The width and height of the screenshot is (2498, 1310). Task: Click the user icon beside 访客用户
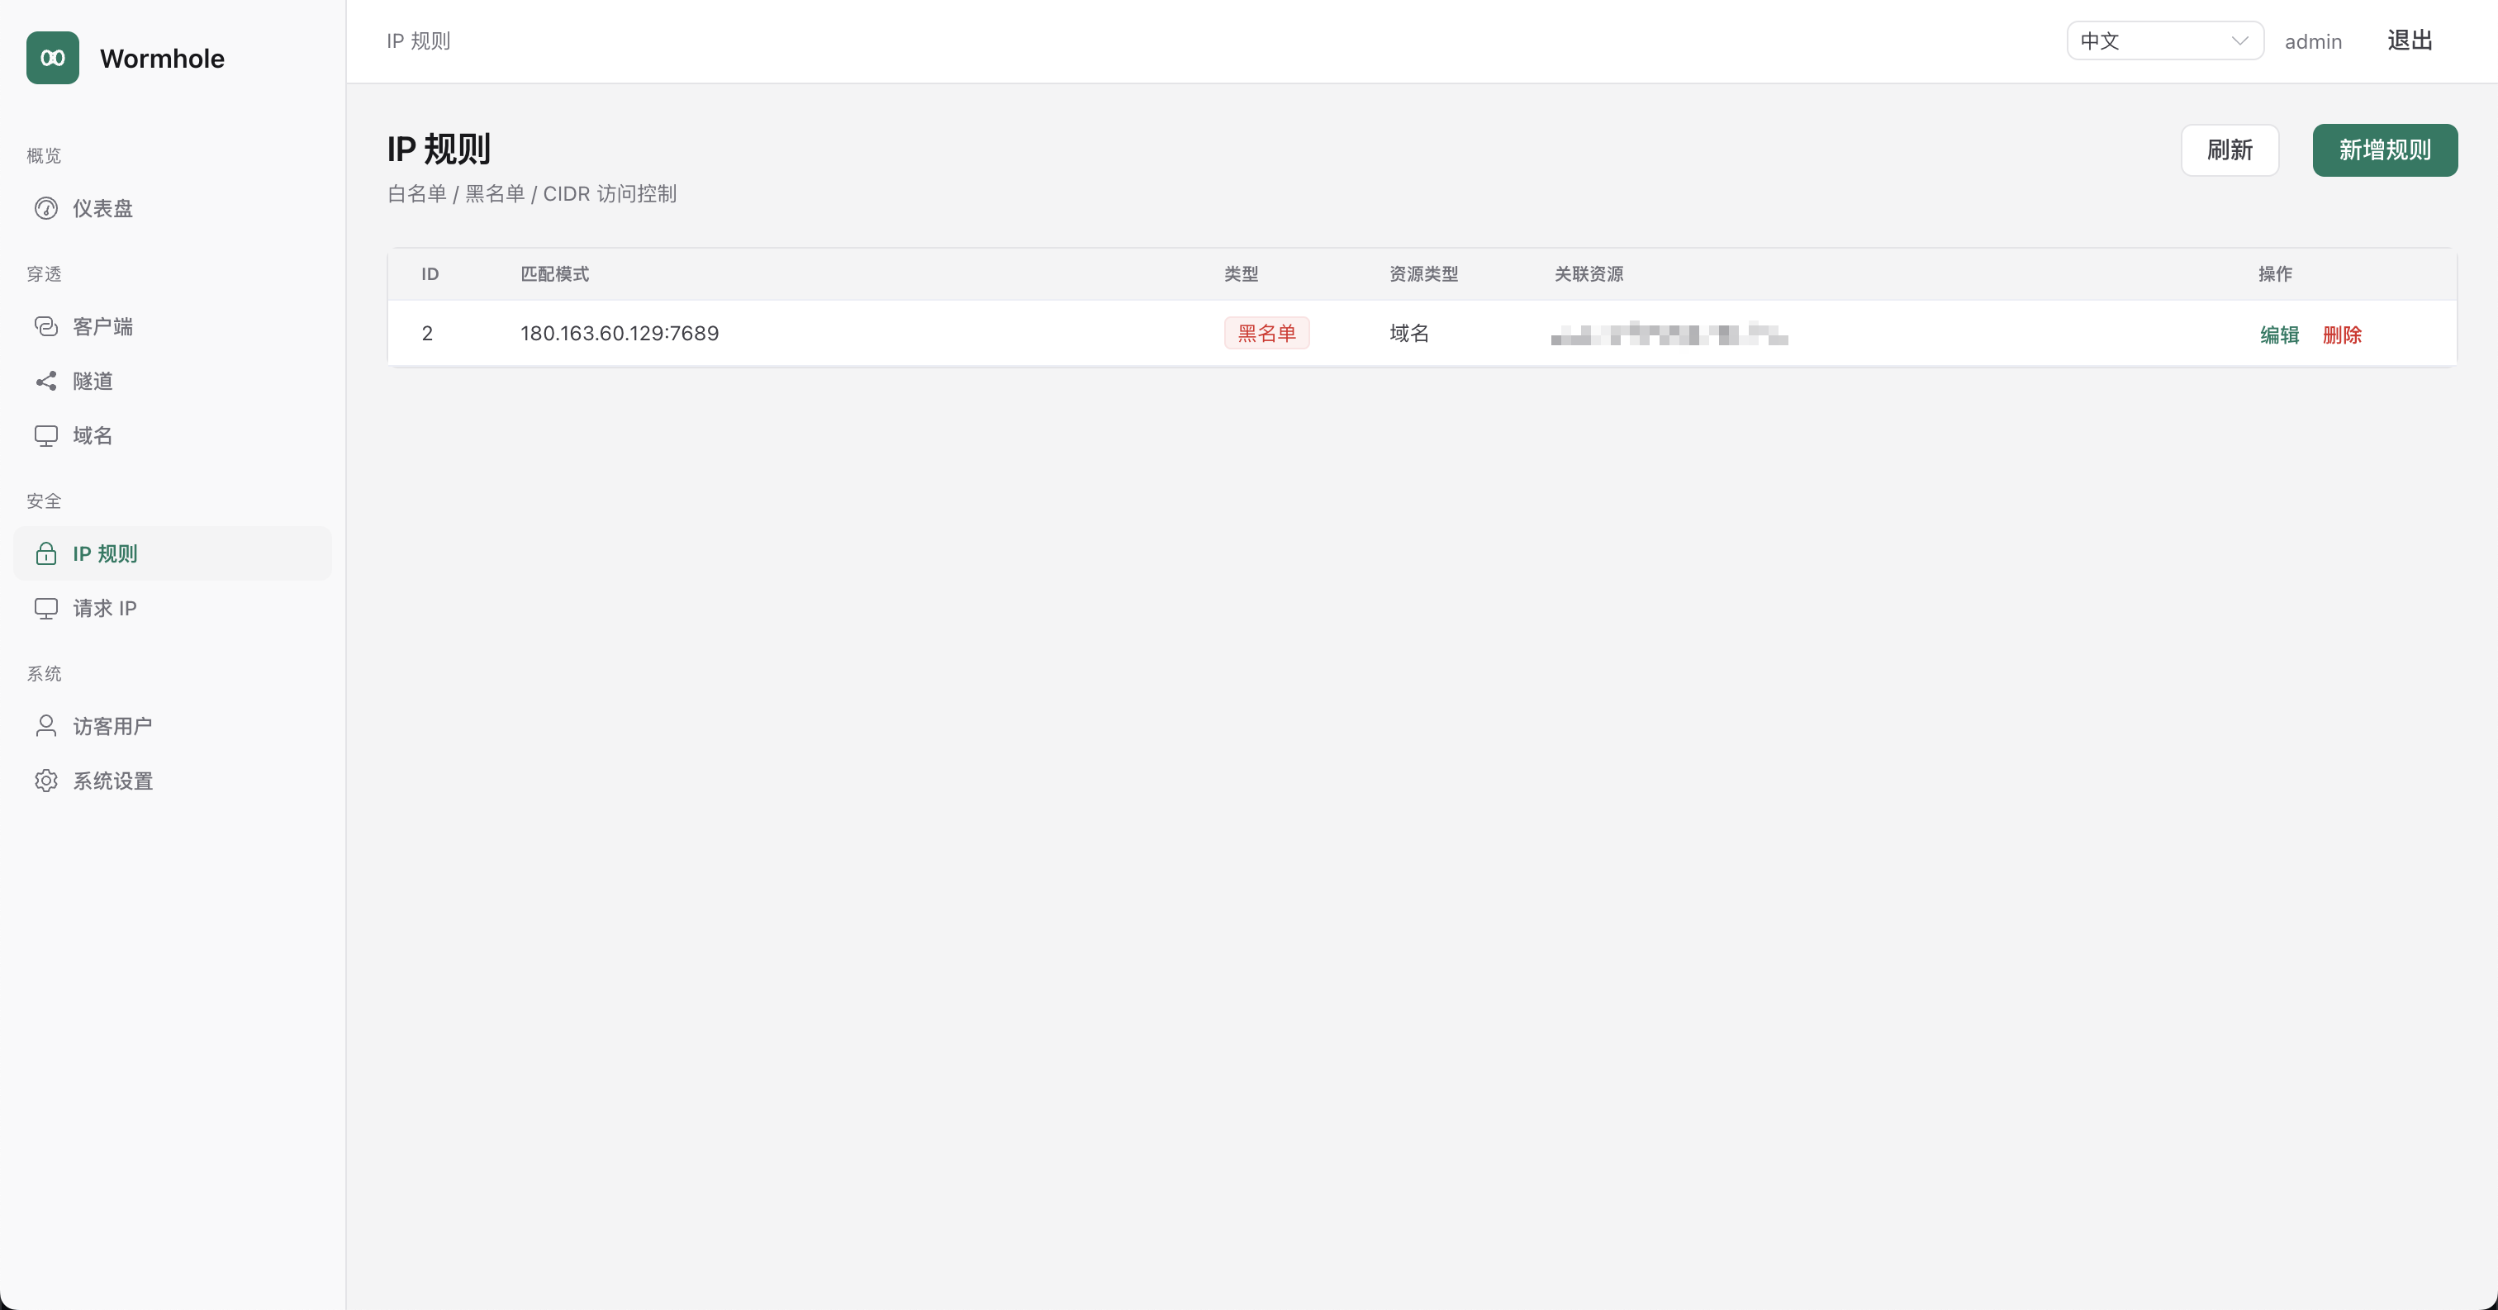45,726
